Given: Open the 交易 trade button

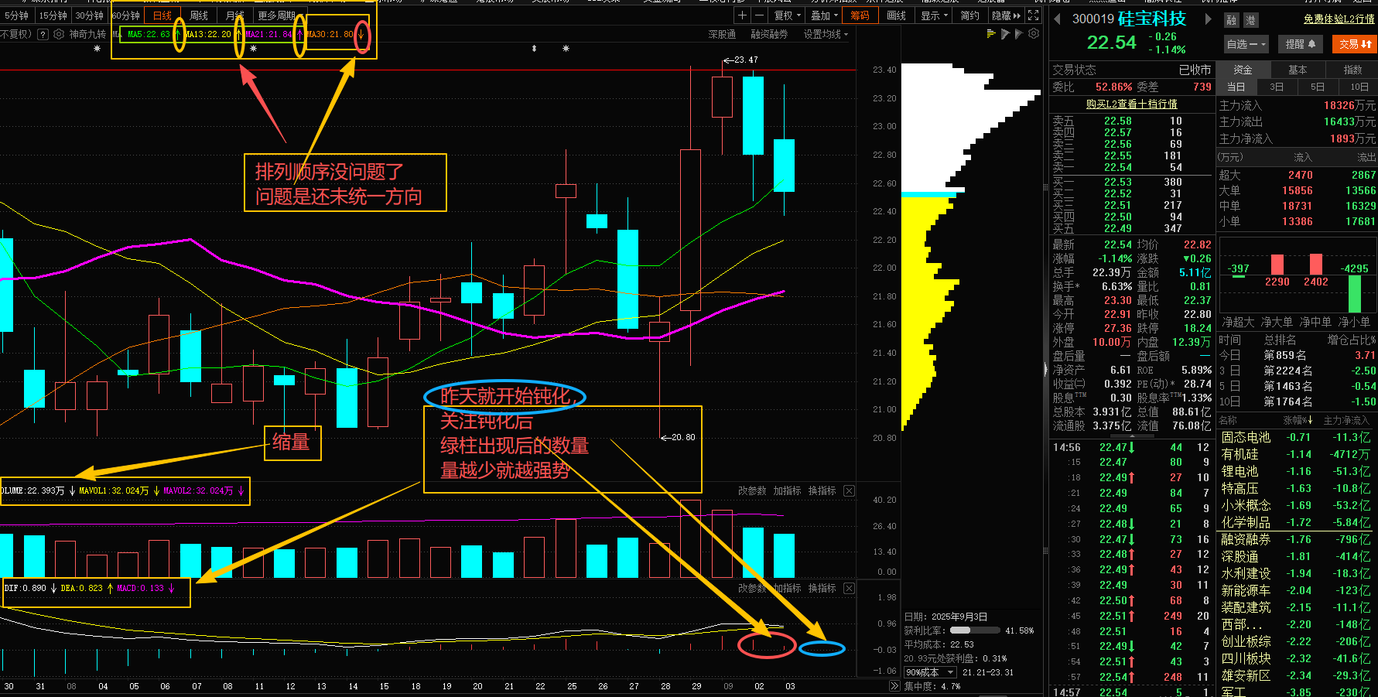Looking at the screenshot, I should click(1356, 44).
